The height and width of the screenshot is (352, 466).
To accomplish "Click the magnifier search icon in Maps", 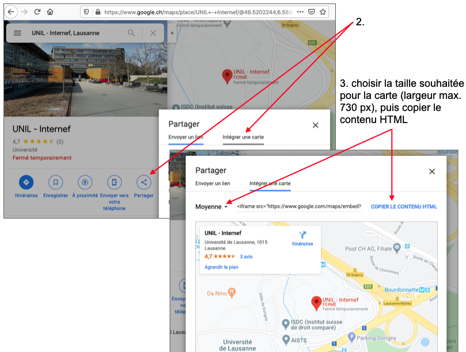I will [x=132, y=33].
